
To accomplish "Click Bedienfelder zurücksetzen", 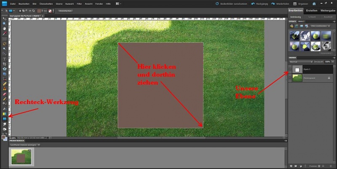I will point(233,3).
